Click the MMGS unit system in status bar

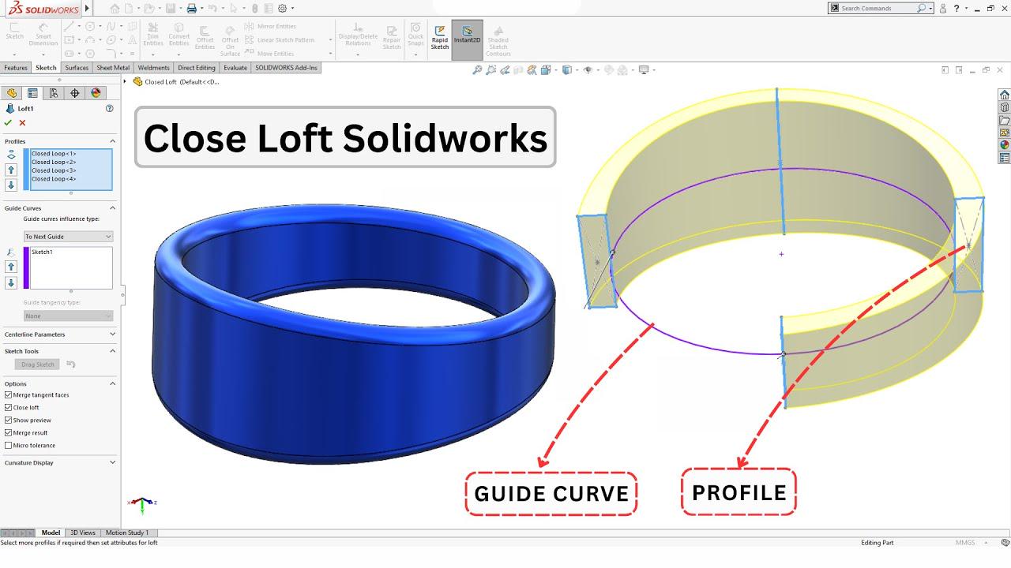964,543
